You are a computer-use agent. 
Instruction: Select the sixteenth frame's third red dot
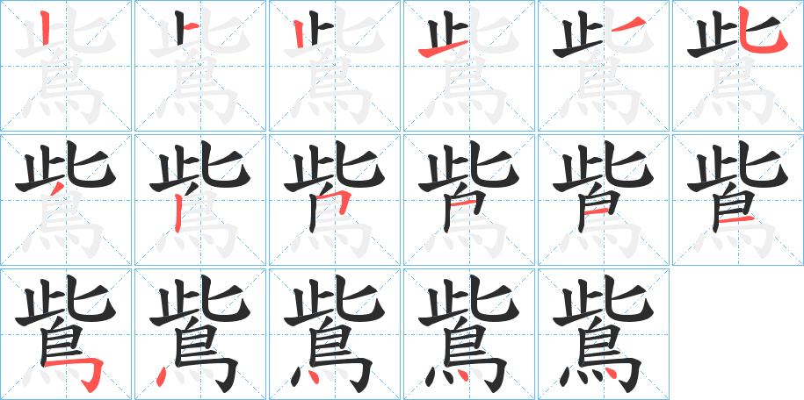coord(461,375)
